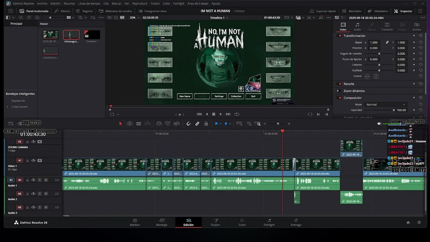The image size is (430, 242).
Task: Enable the Zoom dinámico switch
Action: point(339,91)
